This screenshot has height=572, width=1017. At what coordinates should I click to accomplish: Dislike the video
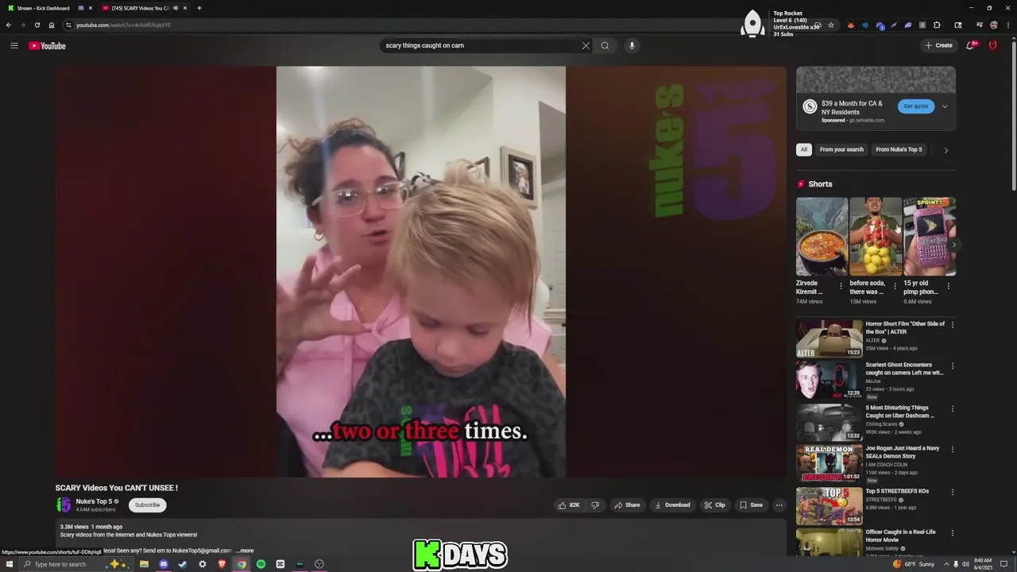[595, 504]
